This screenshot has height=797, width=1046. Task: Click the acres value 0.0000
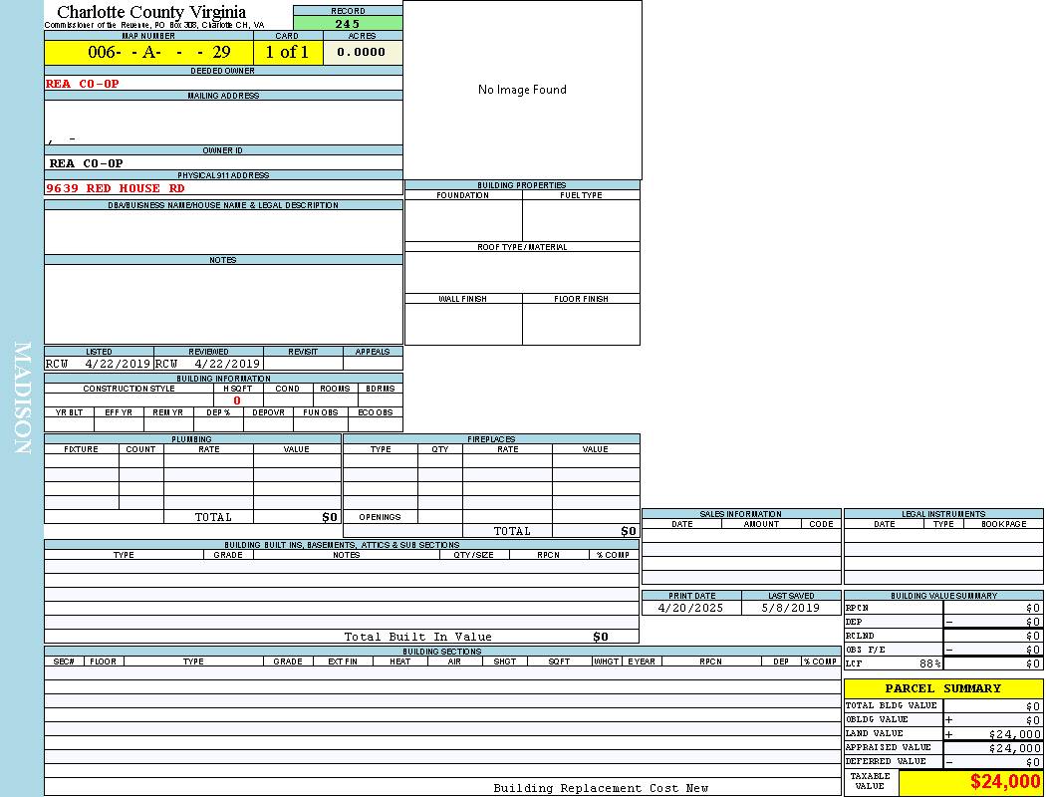(362, 53)
